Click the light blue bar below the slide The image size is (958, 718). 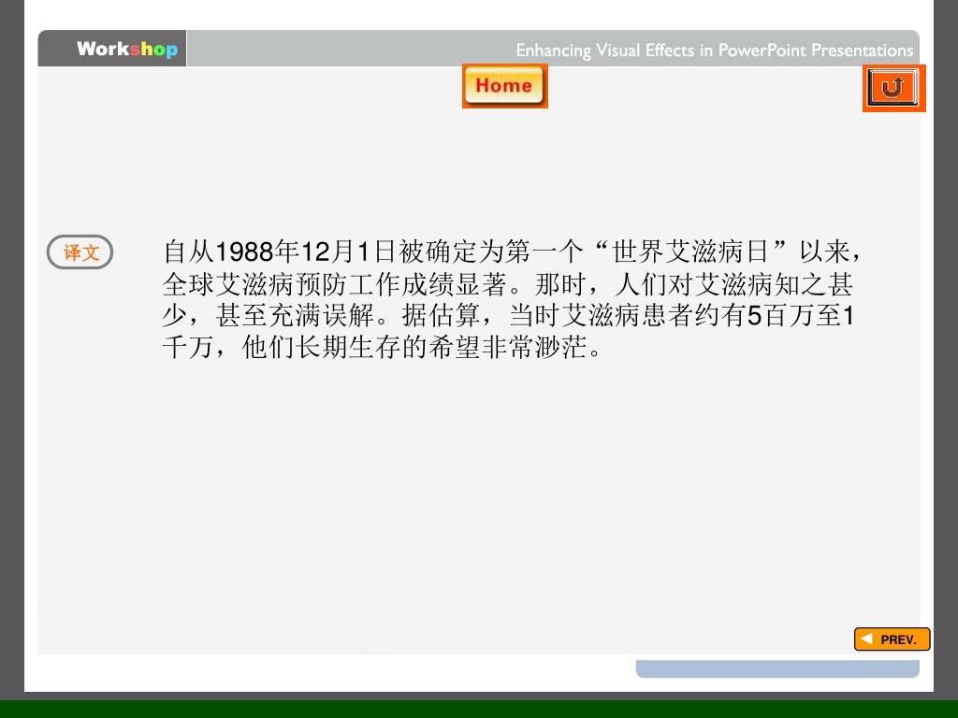(x=777, y=668)
